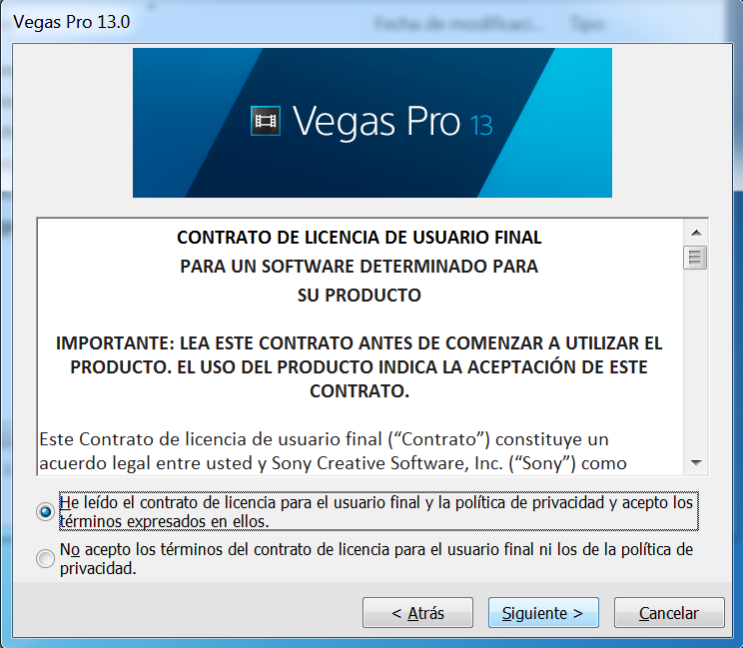The height and width of the screenshot is (648, 743).
Task: Click the 'Este Contrato de licencia' body text
Action: 334,451
